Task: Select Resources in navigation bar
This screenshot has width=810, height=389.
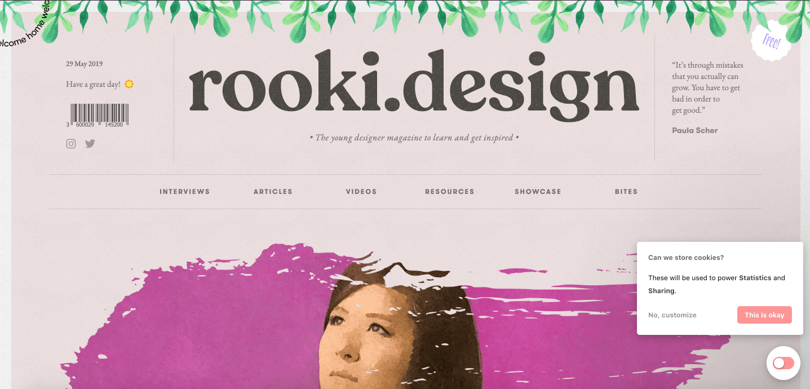Action: [x=449, y=192]
